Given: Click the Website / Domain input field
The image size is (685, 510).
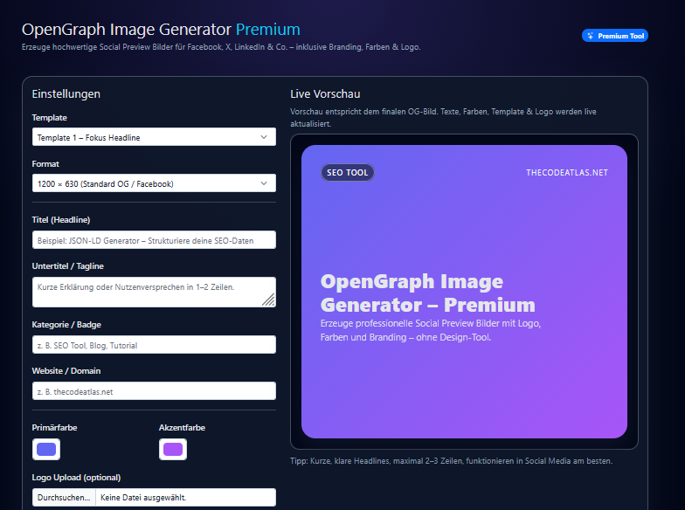Looking at the screenshot, I should click(153, 391).
